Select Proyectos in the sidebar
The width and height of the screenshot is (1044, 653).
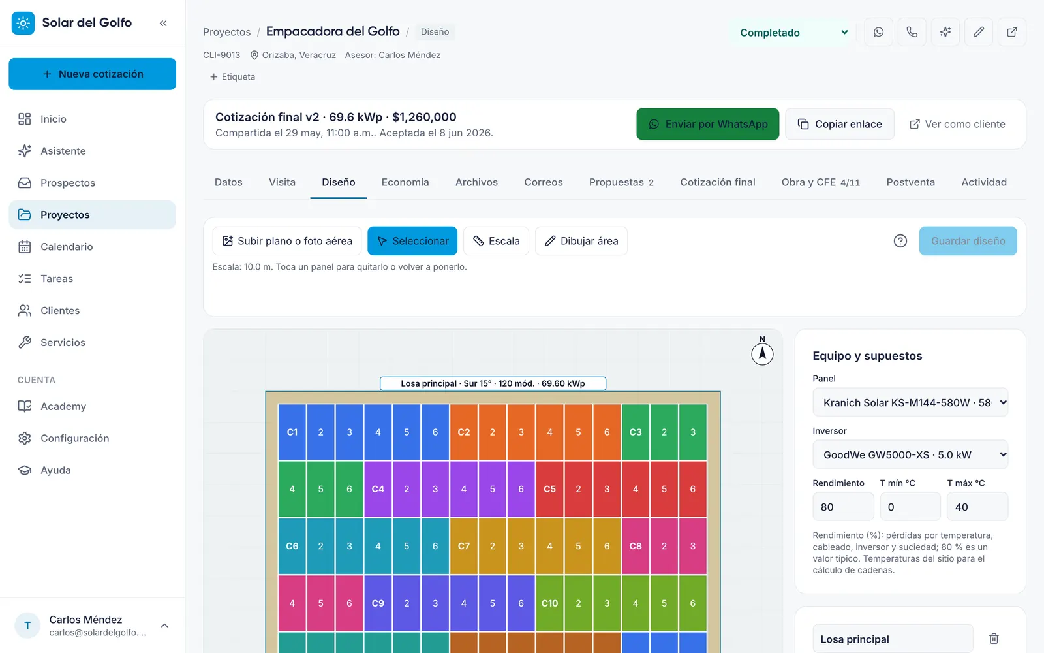coord(92,215)
